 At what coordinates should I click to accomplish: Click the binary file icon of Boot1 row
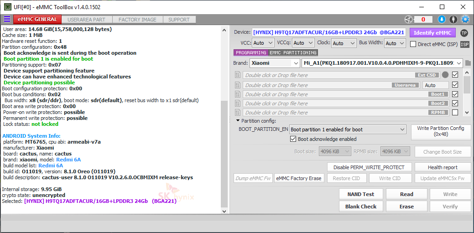[x=238, y=94]
